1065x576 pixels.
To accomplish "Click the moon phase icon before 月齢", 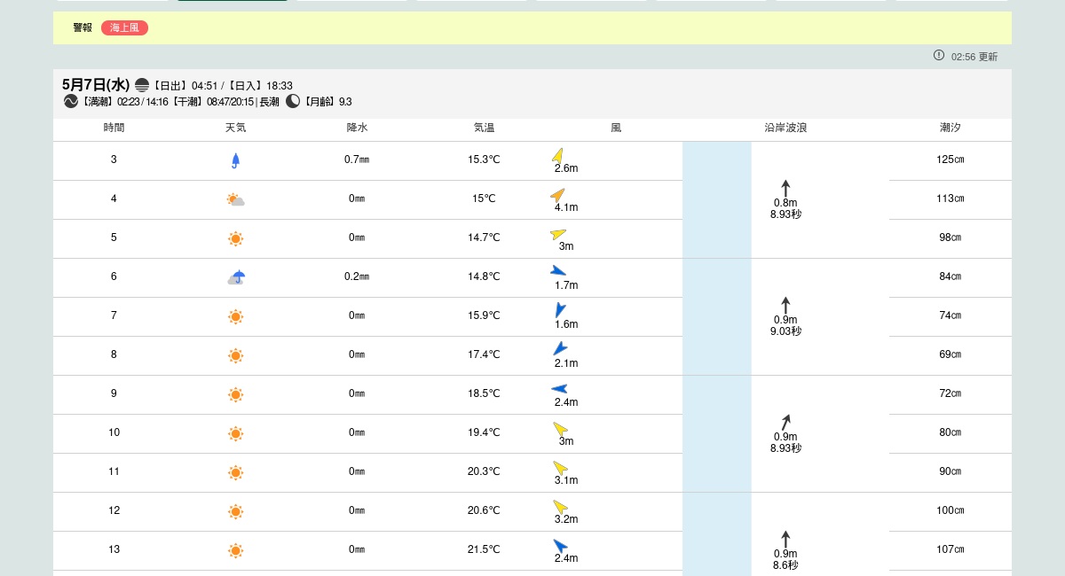I will click(x=293, y=101).
